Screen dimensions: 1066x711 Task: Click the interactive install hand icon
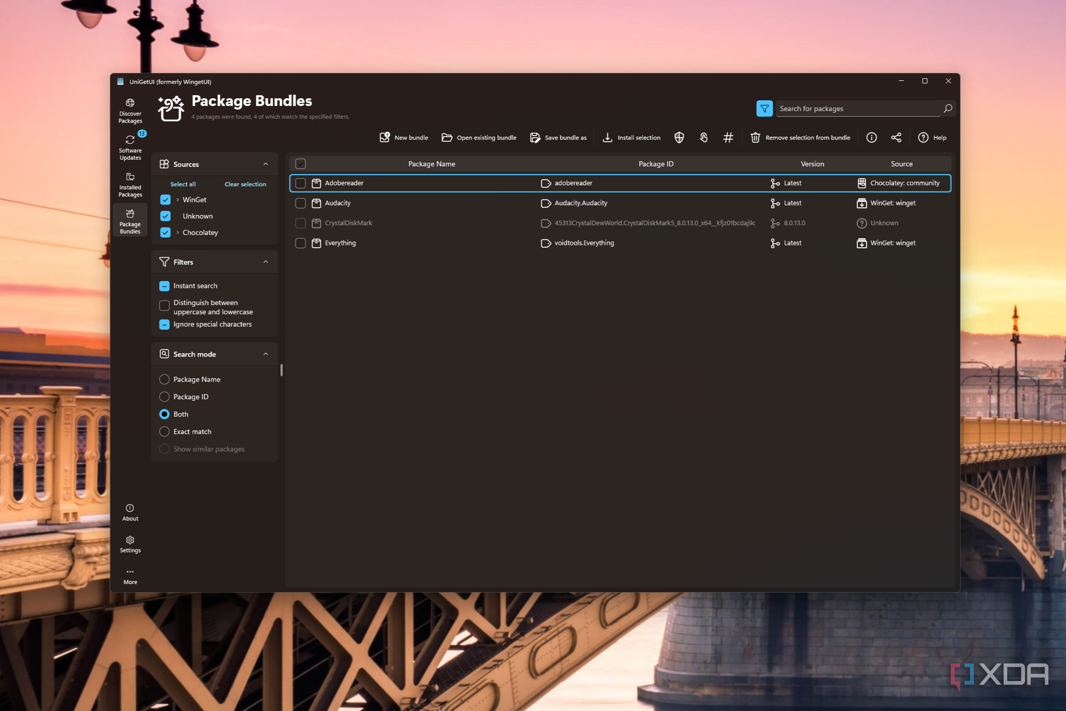(x=704, y=138)
